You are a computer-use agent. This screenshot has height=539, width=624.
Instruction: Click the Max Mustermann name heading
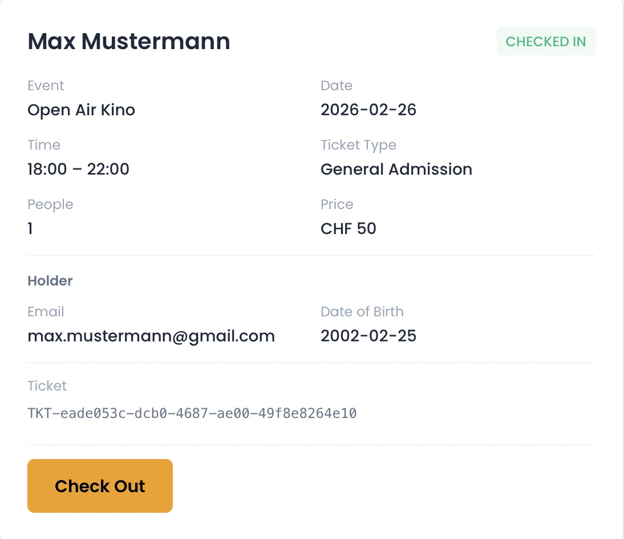[129, 42]
